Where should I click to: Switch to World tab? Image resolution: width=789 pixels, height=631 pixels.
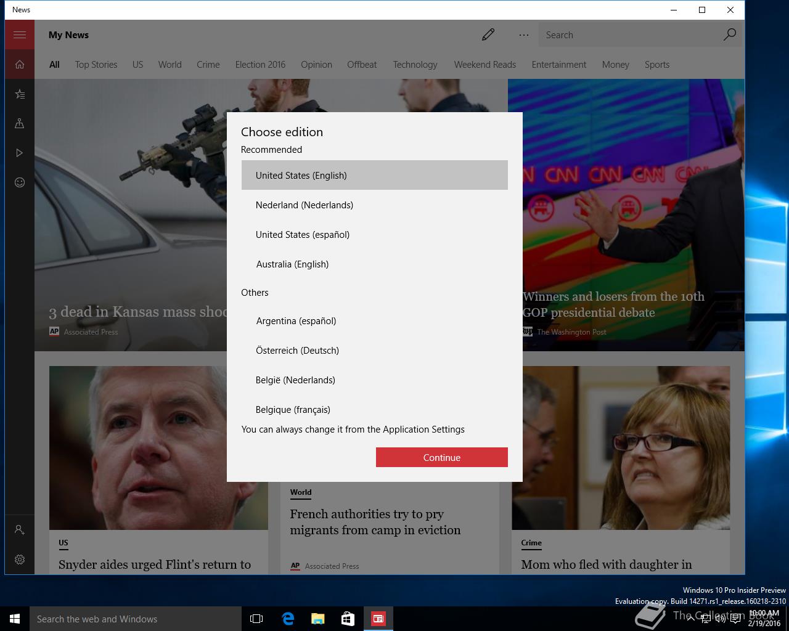tap(170, 65)
